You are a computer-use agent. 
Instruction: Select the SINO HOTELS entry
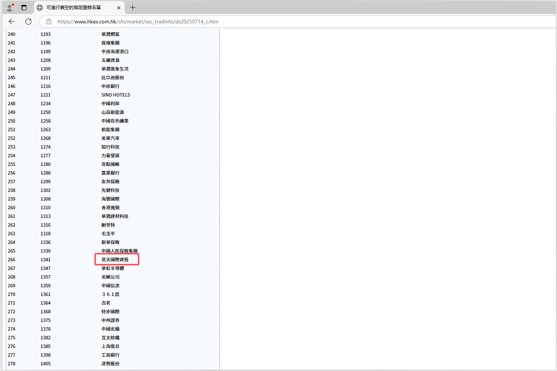[116, 95]
